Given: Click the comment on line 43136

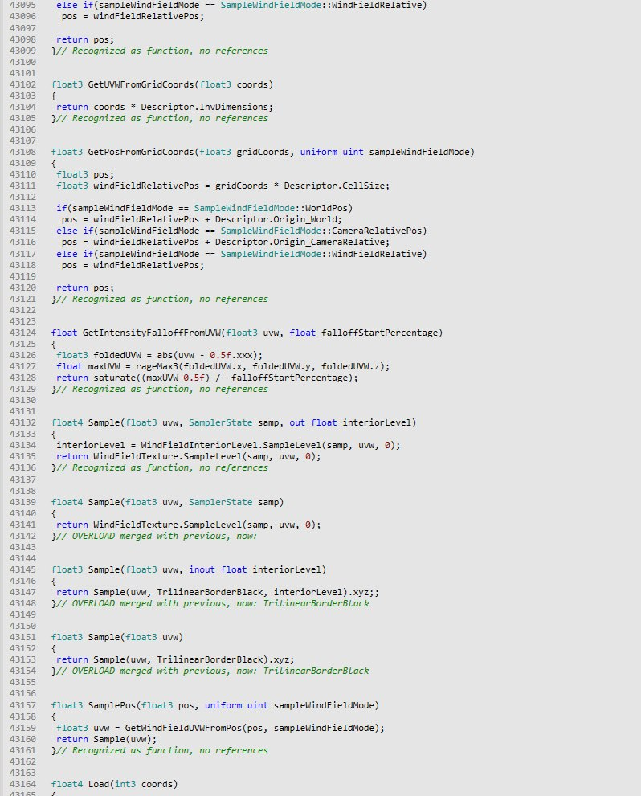Looking at the screenshot, I should click(x=162, y=467).
